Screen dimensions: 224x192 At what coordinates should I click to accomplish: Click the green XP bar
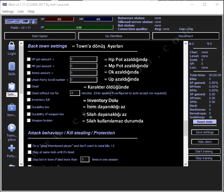pos(79,27)
